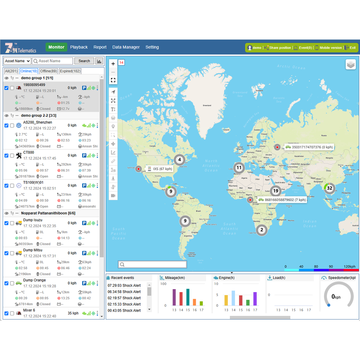Image resolution: width=360 pixels, height=360 pixels.
Task: Activate the navigation arrow map tool
Action: (113, 92)
